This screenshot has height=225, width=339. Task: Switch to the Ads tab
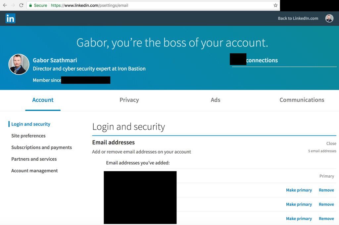tap(216, 100)
